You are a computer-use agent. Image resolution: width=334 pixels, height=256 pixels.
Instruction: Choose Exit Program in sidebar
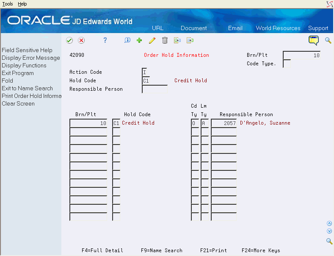tap(18, 73)
